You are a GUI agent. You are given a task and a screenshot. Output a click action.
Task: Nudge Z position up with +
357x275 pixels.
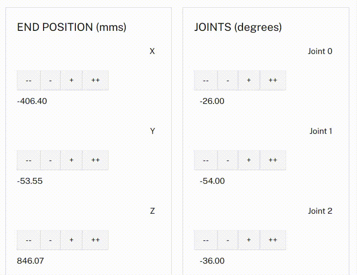pos(71,240)
